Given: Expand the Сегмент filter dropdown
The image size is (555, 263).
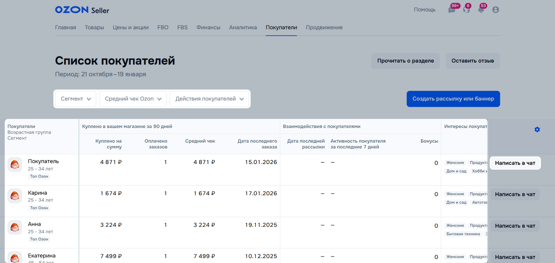Looking at the screenshot, I should (x=76, y=99).
